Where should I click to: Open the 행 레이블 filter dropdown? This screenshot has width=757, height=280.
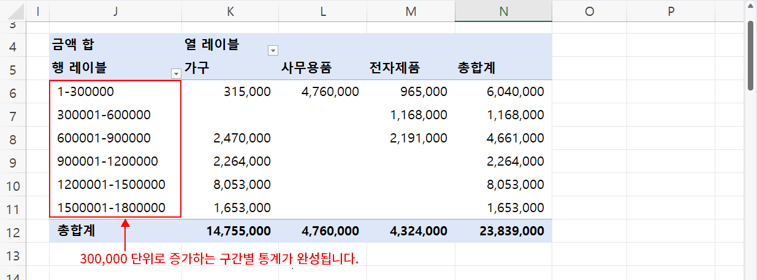[x=177, y=73]
